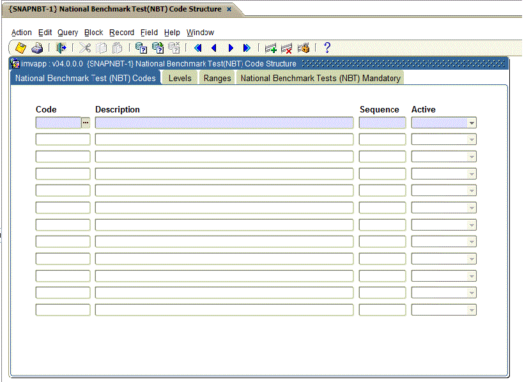Switch to the Ranges tab

217,78
